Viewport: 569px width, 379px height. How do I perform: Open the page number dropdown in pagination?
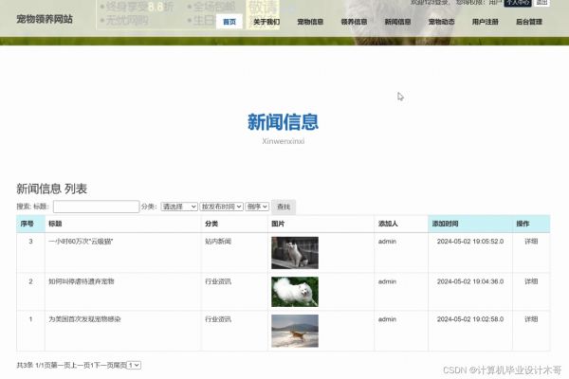134,365
